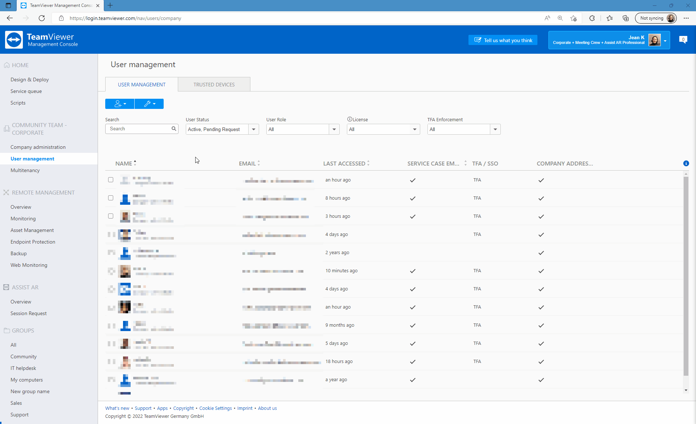This screenshot has width=696, height=424.
Task: Check the first user's row checkbox
Action: pos(111,179)
